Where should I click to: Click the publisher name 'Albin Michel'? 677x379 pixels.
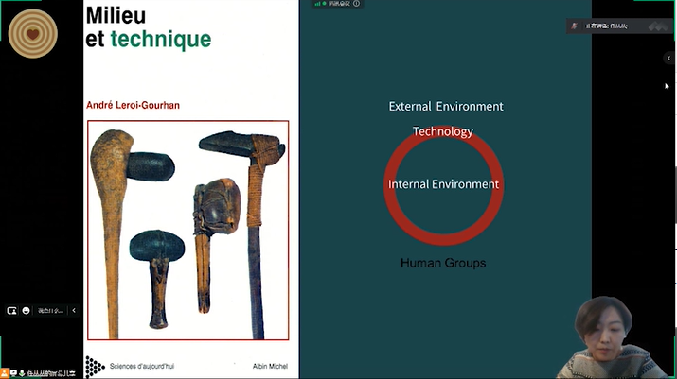(270, 366)
